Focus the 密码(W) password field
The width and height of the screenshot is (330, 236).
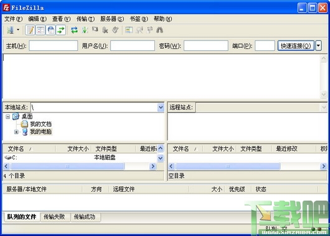tap(206, 46)
